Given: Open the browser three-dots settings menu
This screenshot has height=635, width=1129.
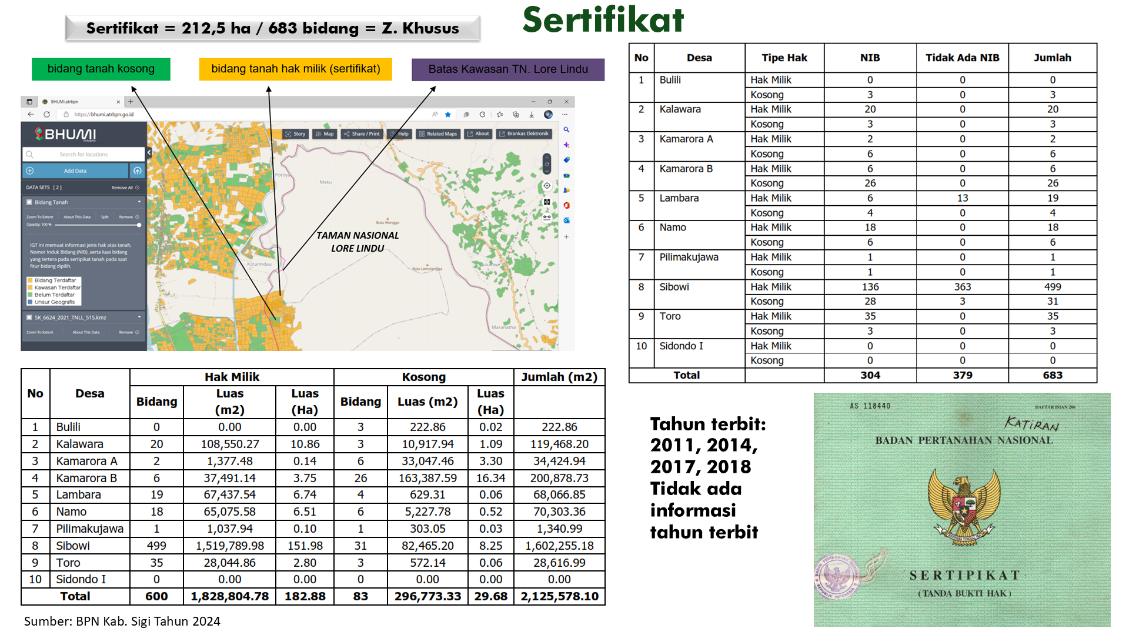Looking at the screenshot, I should click(564, 115).
